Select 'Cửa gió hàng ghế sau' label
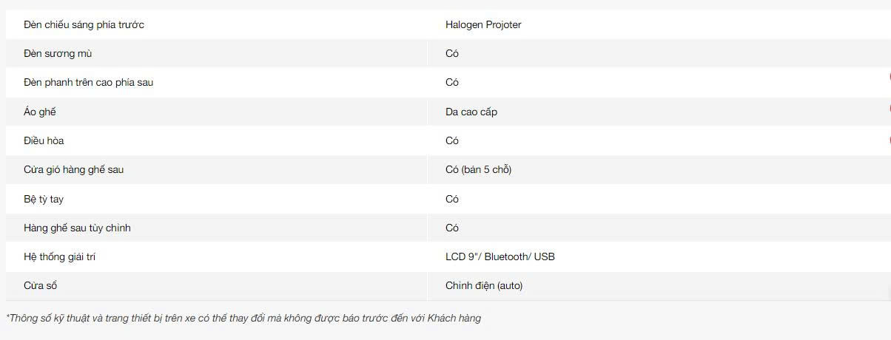 pyautogui.click(x=73, y=169)
